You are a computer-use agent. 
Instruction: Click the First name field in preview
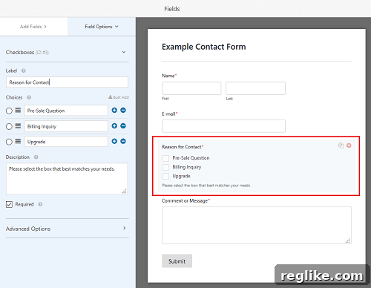(191, 88)
